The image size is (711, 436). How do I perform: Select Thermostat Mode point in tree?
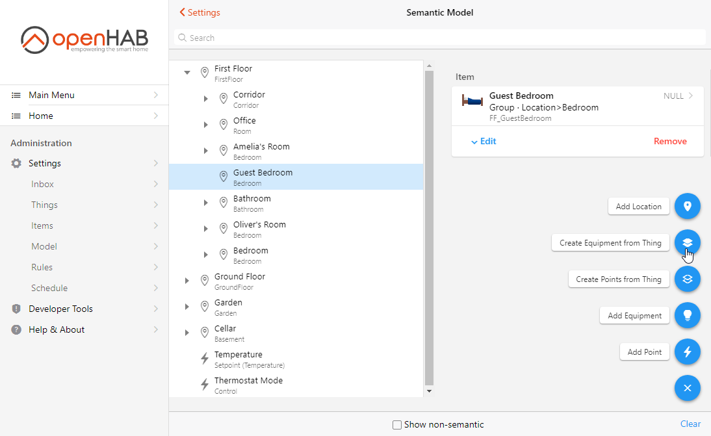[248, 385]
